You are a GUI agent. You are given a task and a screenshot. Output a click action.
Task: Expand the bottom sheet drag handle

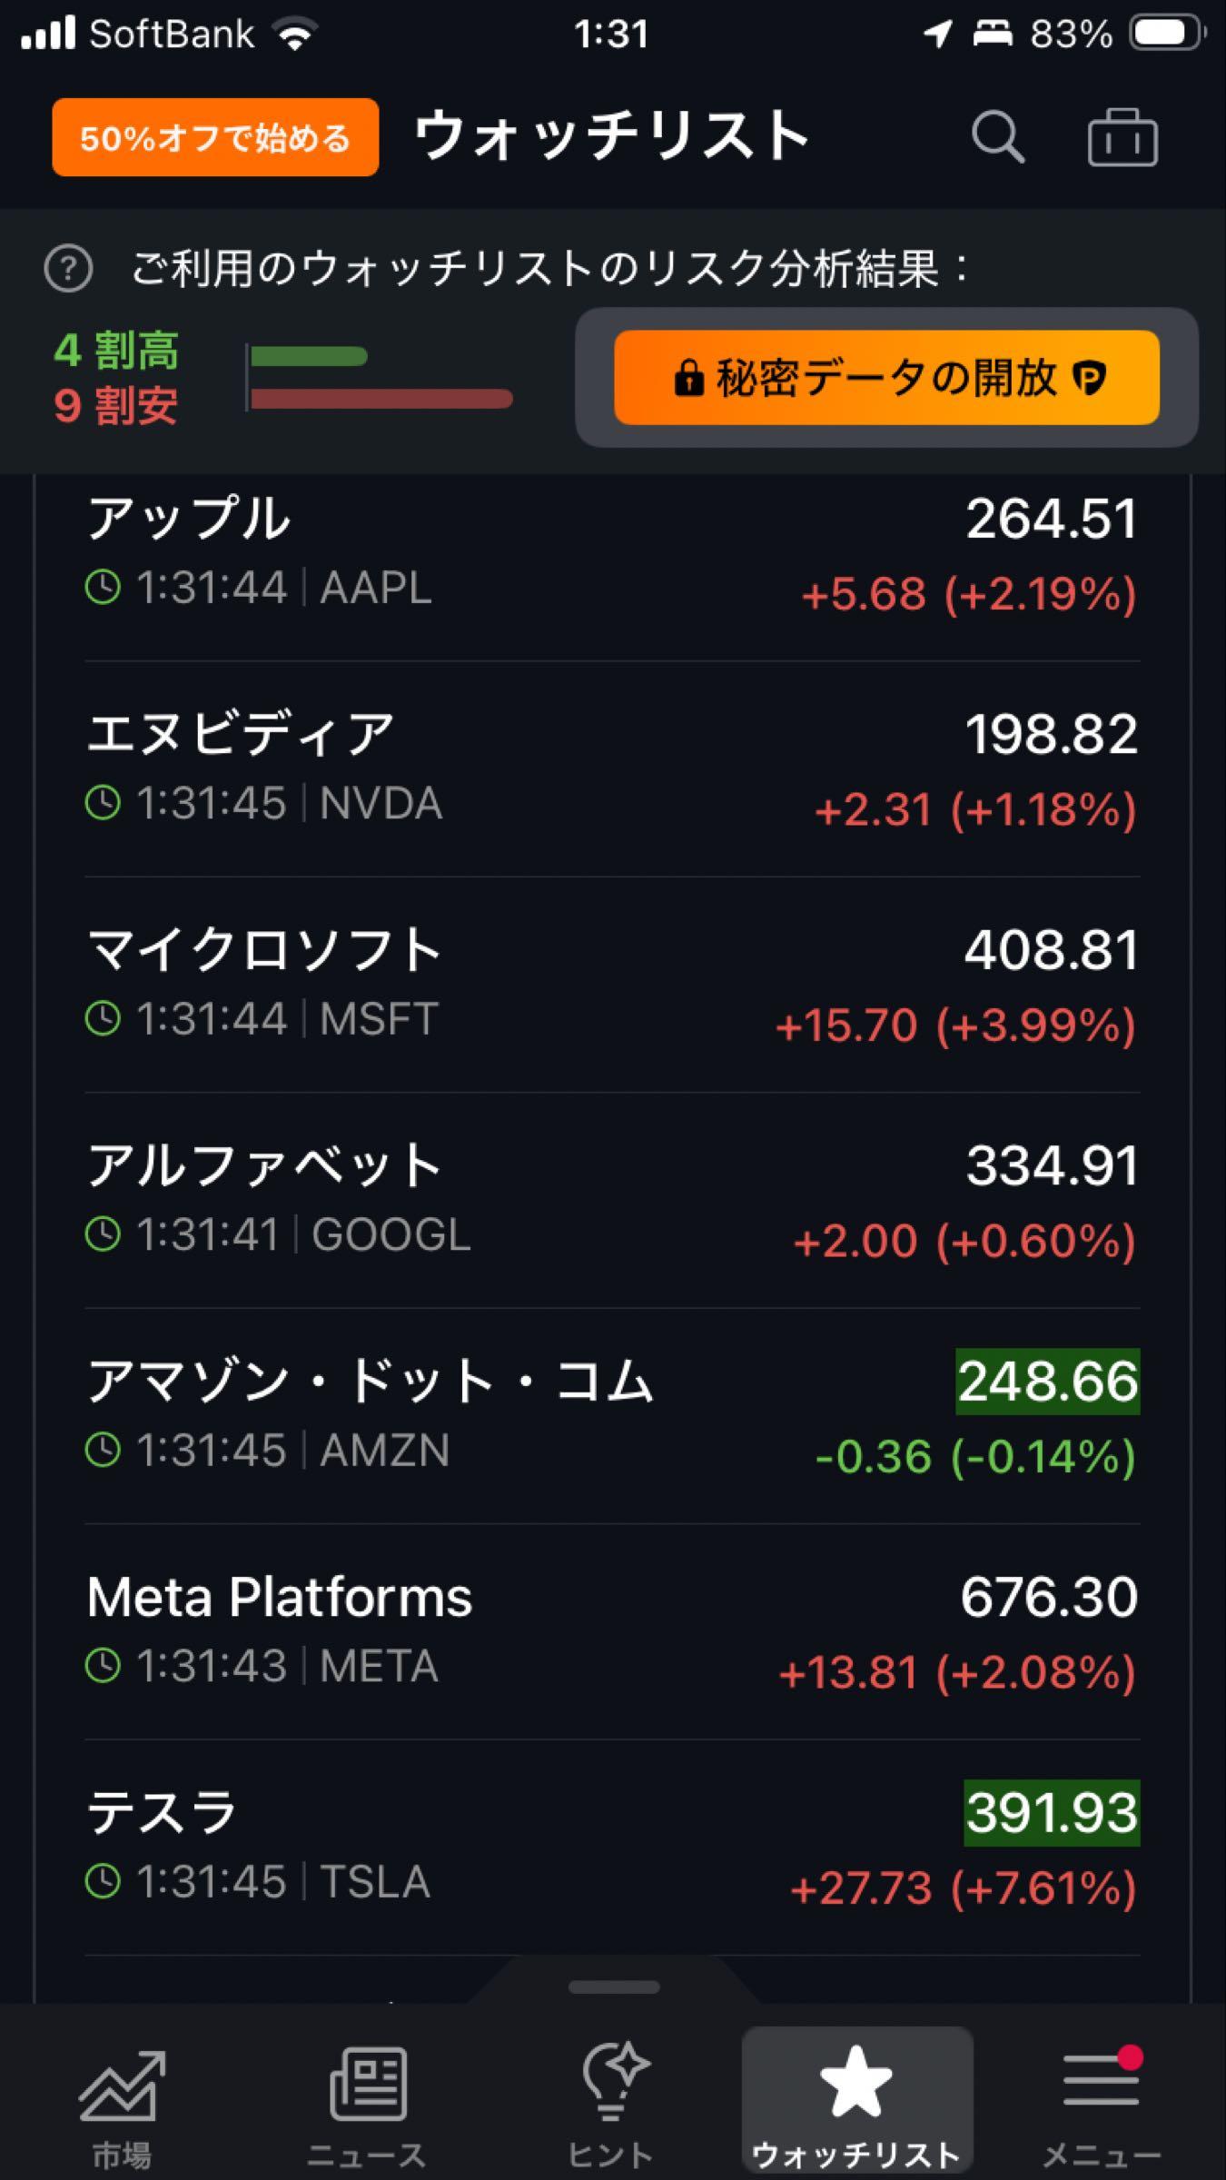click(614, 1987)
